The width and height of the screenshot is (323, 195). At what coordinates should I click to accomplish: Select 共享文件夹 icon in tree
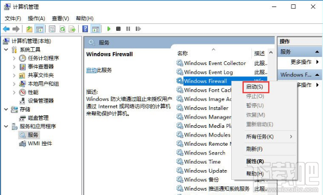(x=22, y=75)
